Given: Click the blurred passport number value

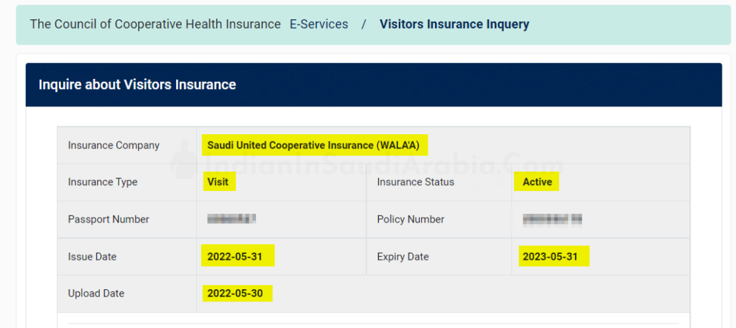Looking at the screenshot, I should coord(231,219).
